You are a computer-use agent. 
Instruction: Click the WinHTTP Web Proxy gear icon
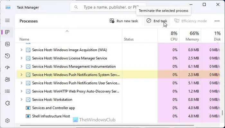point(28,91)
